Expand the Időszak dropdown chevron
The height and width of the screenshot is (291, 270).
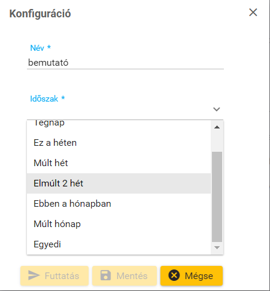click(217, 109)
